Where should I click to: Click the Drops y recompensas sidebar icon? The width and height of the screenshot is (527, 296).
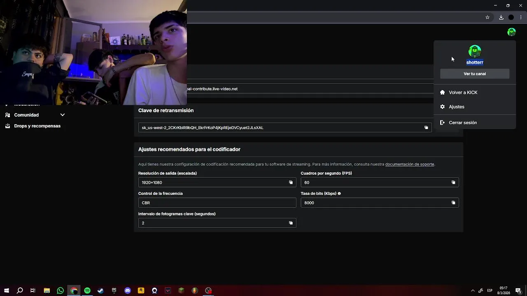(x=7, y=126)
